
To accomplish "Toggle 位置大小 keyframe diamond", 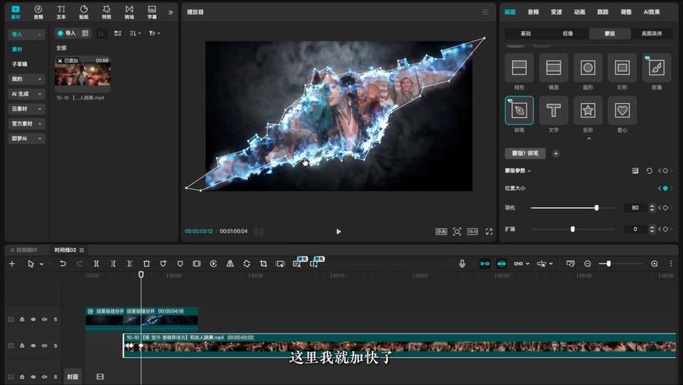I will click(665, 188).
